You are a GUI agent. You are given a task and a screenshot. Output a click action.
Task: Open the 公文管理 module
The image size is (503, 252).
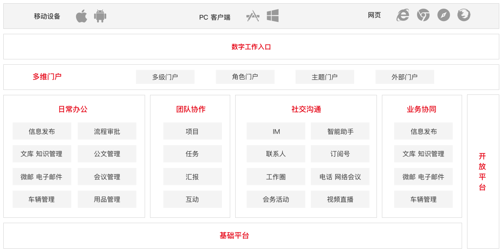(107, 154)
